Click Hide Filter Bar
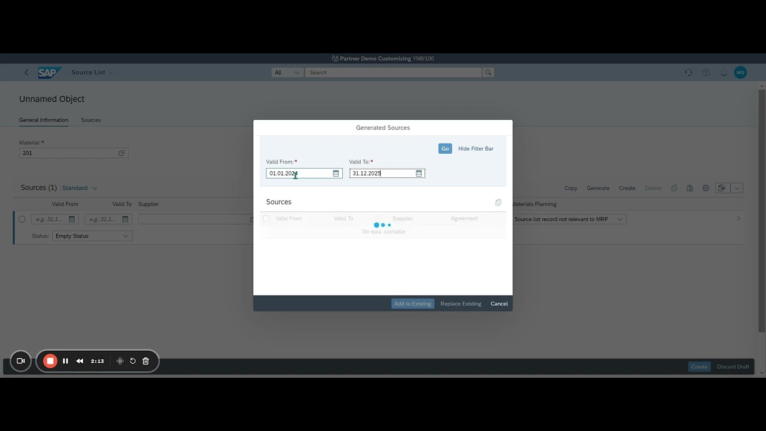Image resolution: width=766 pixels, height=431 pixels. pos(476,148)
